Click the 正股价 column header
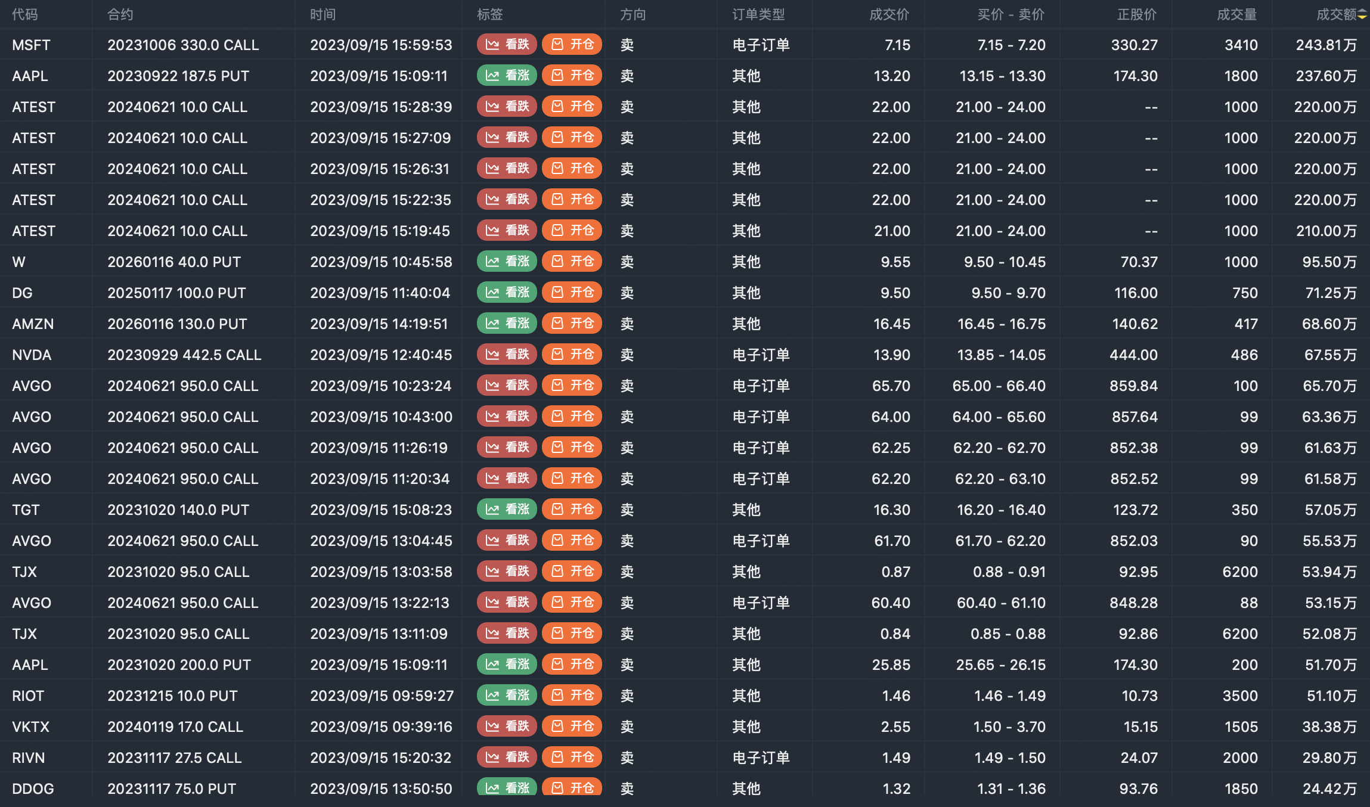Screen dimensions: 1370x807 click(1136, 14)
